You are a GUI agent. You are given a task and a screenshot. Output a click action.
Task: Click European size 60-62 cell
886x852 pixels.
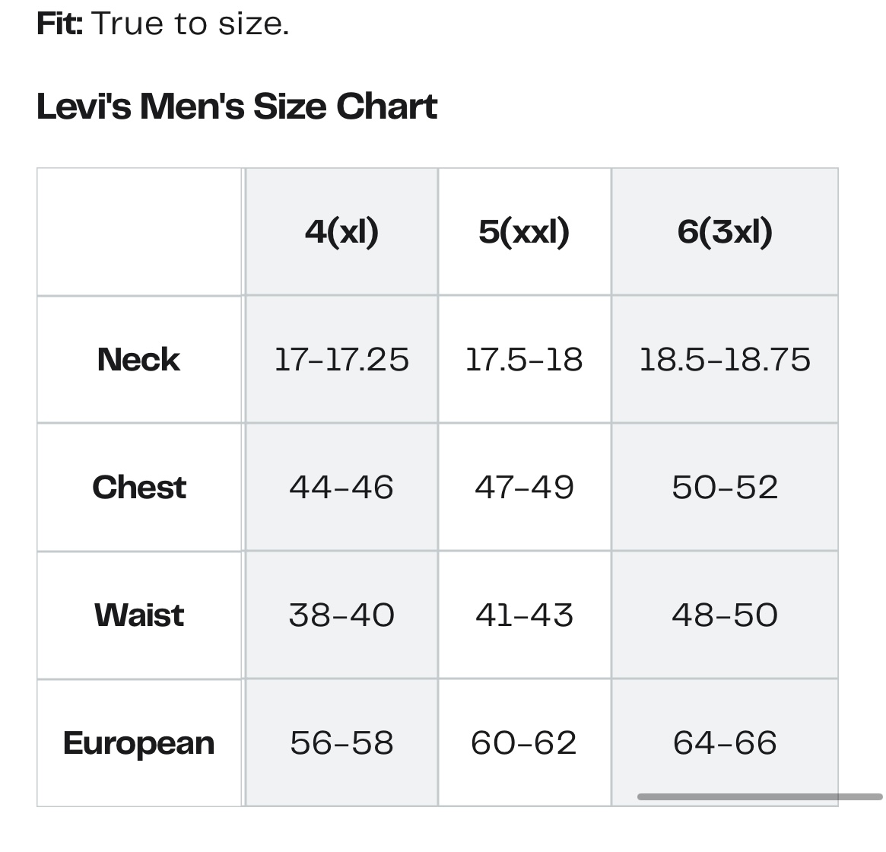click(x=524, y=743)
